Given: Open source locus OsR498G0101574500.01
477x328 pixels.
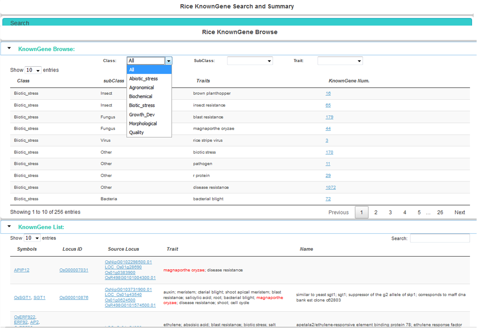Looking at the screenshot, I should pyautogui.click(x=130, y=305).
